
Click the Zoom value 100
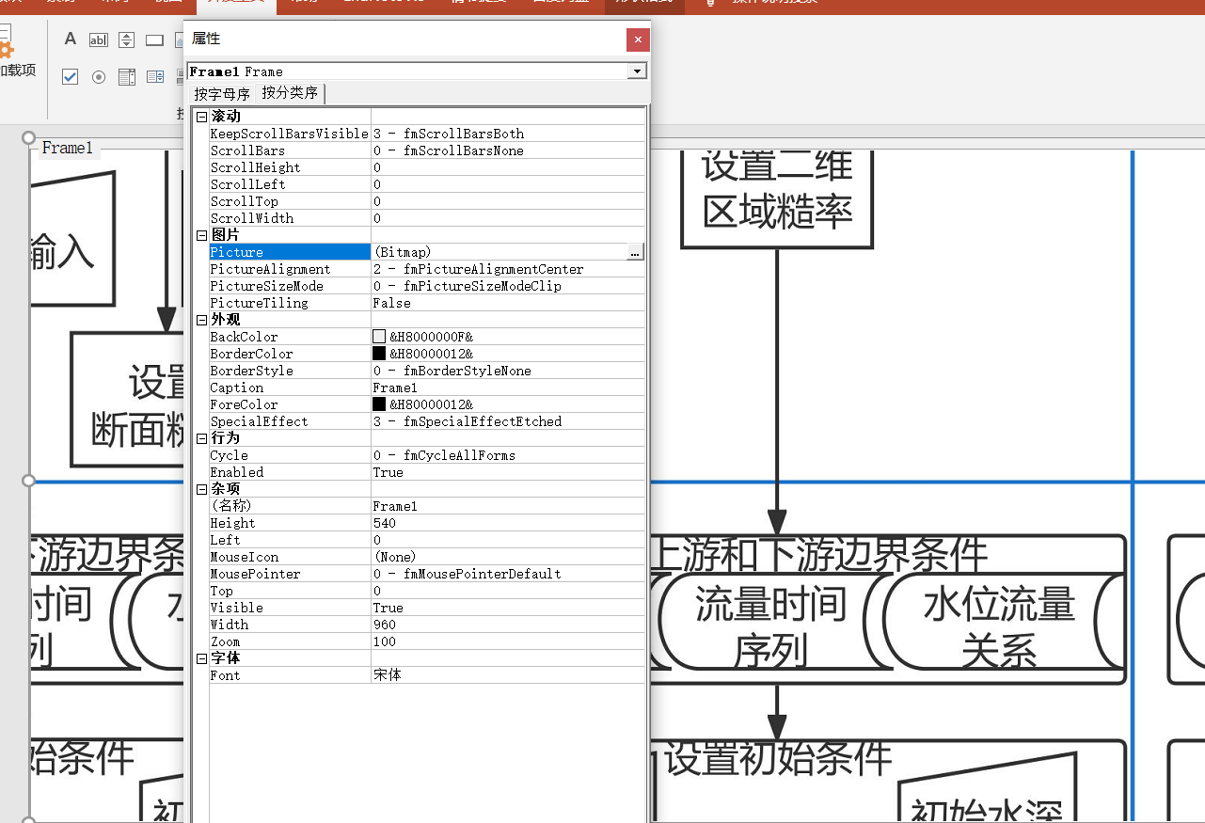pos(508,641)
